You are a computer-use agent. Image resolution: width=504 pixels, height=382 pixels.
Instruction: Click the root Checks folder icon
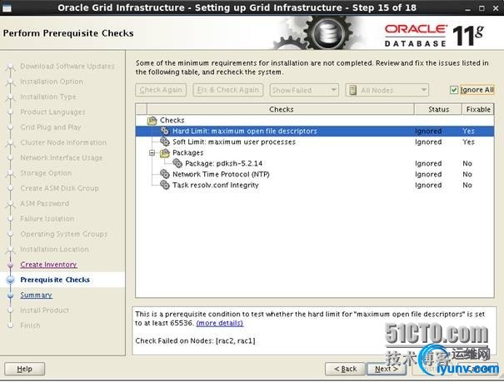tap(152, 121)
